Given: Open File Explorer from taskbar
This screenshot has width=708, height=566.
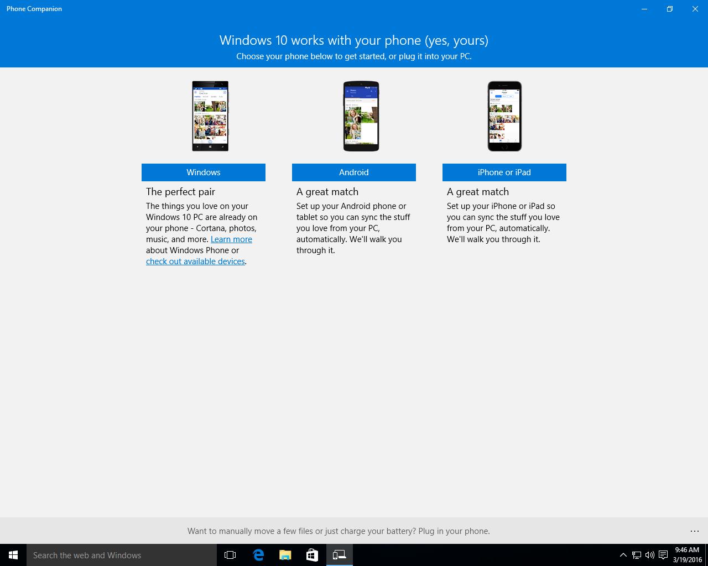Looking at the screenshot, I should click(x=285, y=555).
